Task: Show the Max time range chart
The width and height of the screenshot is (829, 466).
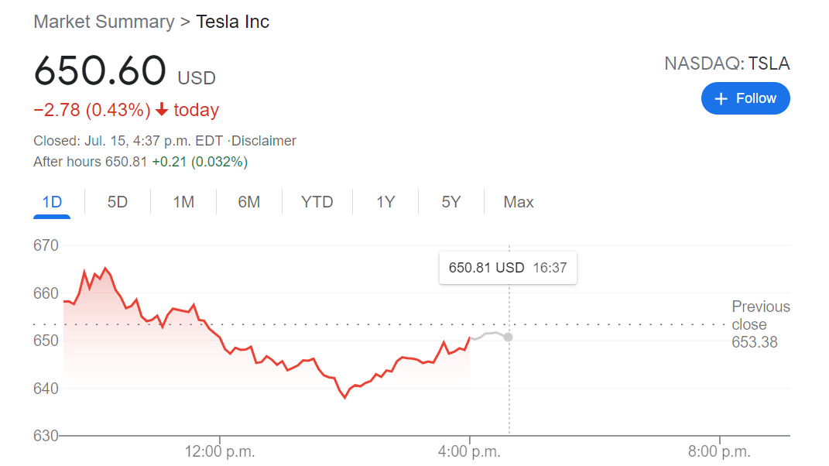Action: pos(519,202)
